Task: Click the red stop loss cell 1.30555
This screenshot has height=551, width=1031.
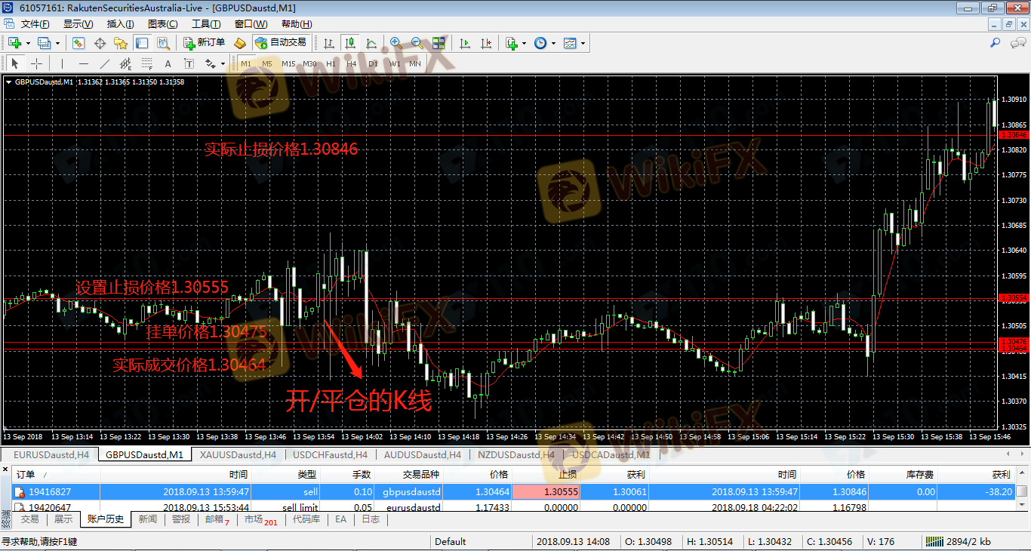Action: pos(549,491)
